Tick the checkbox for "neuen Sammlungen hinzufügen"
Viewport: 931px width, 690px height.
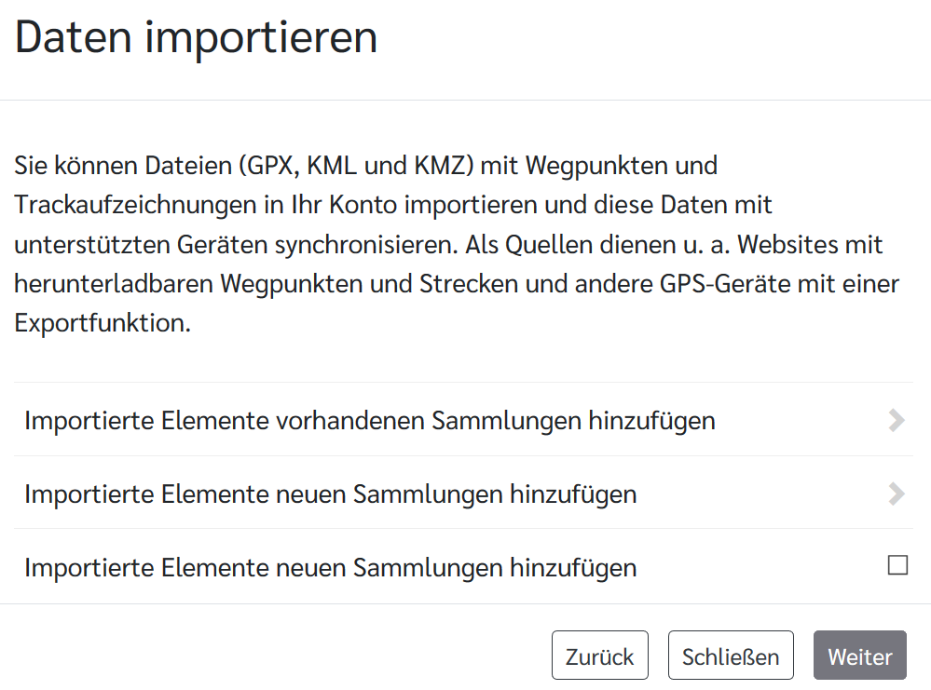tap(897, 565)
